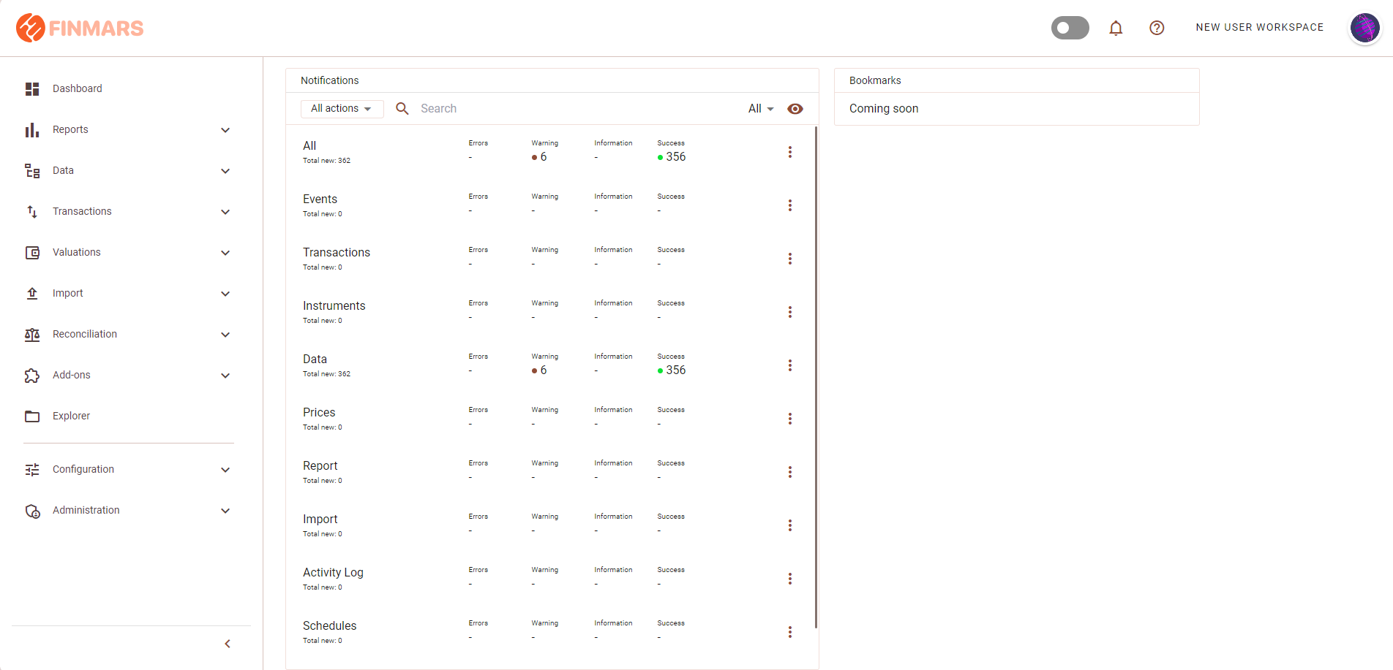1393x670 pixels.
Task: Expand the Data menu chevron
Action: point(225,171)
